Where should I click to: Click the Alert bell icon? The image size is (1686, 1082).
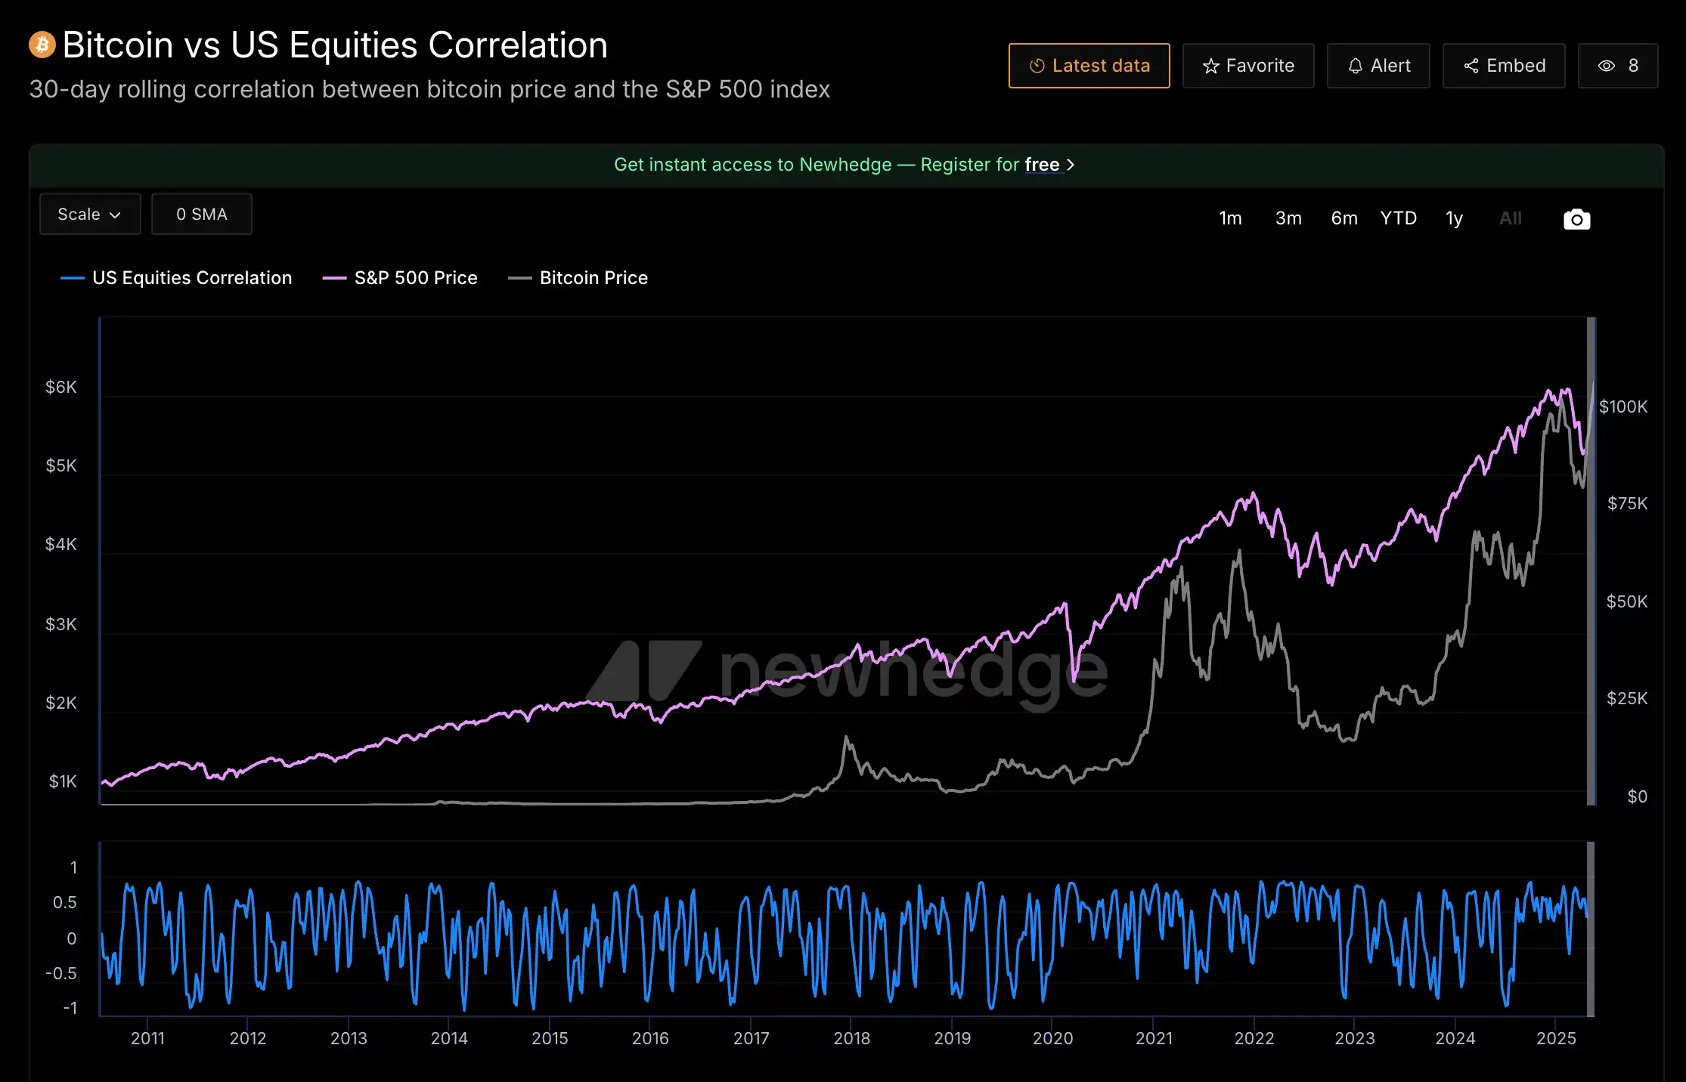(1355, 66)
